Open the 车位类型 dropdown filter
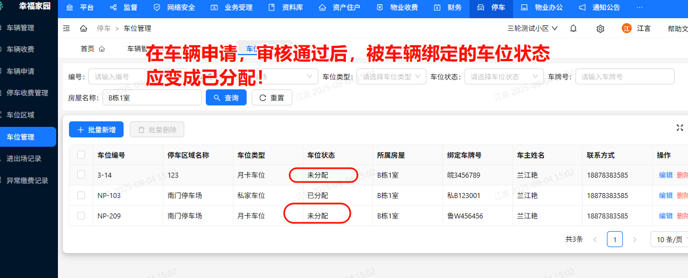 click(x=391, y=77)
